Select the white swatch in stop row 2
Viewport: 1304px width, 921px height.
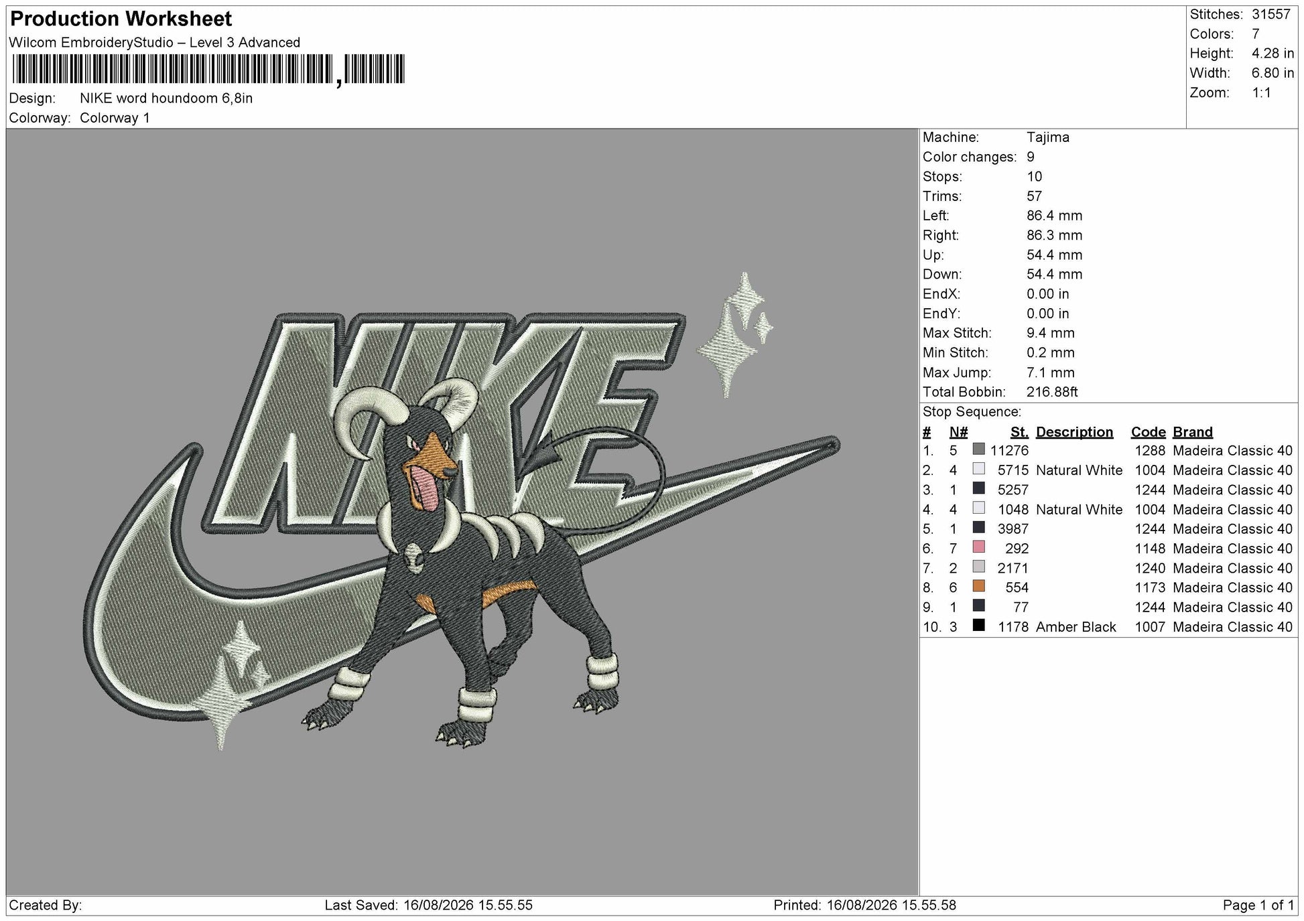pyautogui.click(x=979, y=469)
